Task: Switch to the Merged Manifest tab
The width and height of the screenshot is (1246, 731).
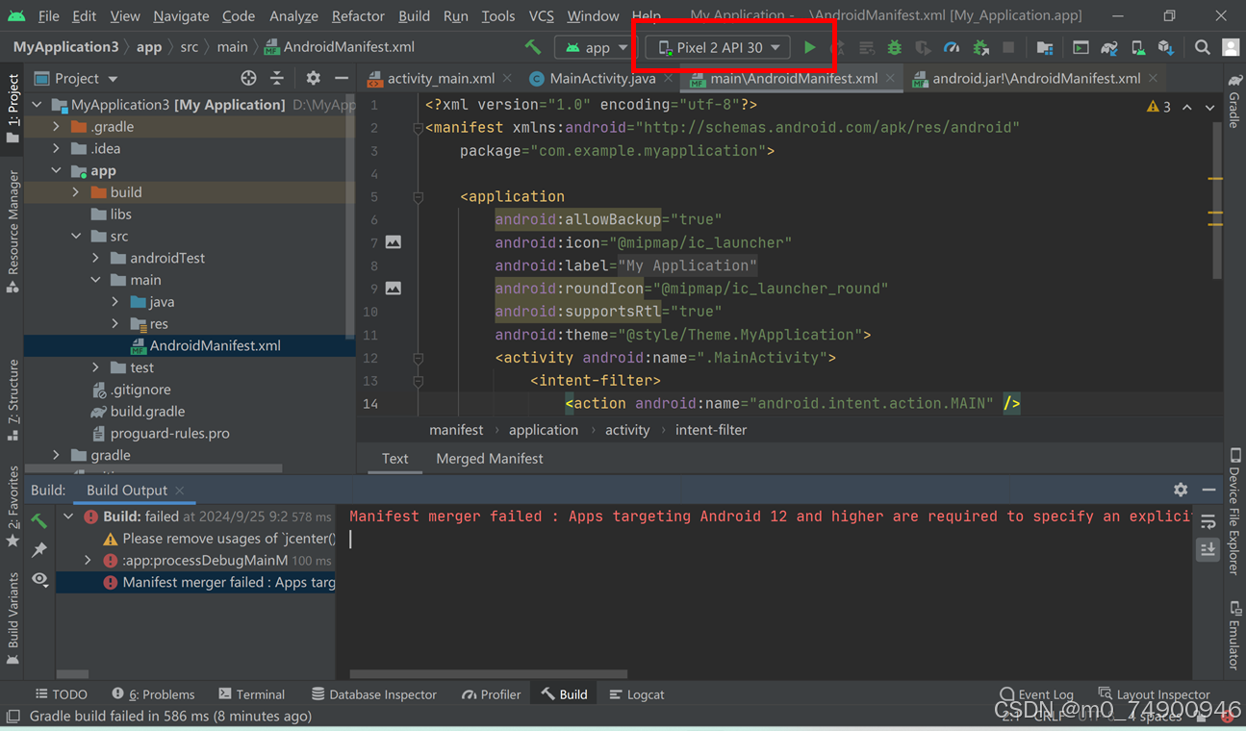Action: [x=489, y=459]
